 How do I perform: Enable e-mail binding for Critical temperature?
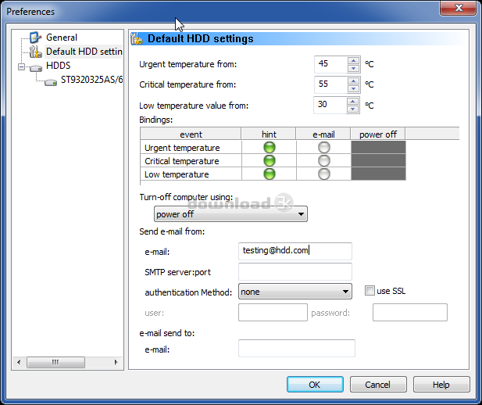pyautogui.click(x=324, y=161)
